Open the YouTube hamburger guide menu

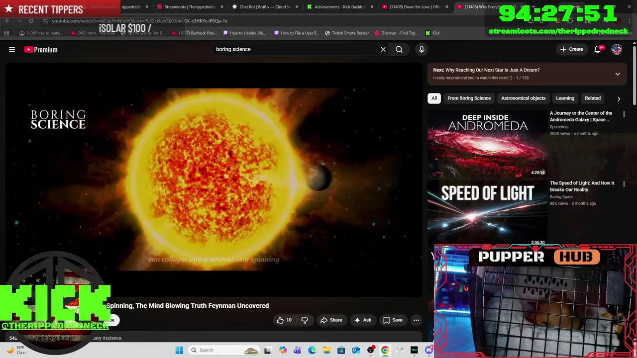point(12,49)
